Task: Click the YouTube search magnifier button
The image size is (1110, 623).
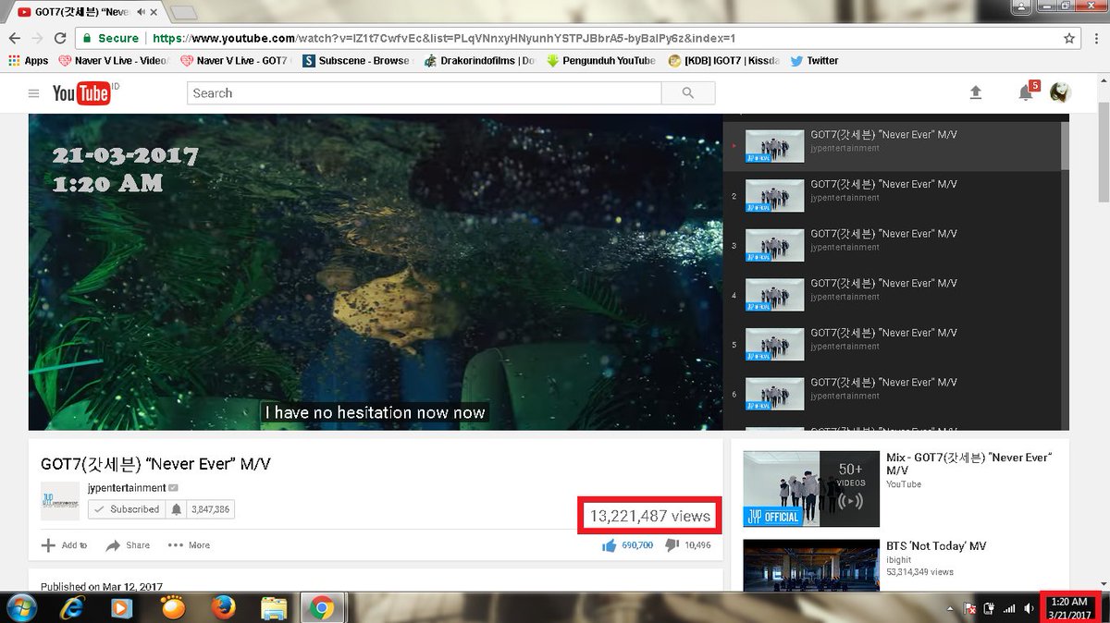Action: pos(688,93)
